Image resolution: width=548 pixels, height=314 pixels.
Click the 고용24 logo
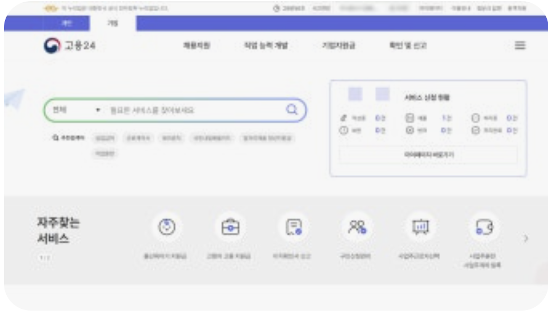tap(70, 45)
